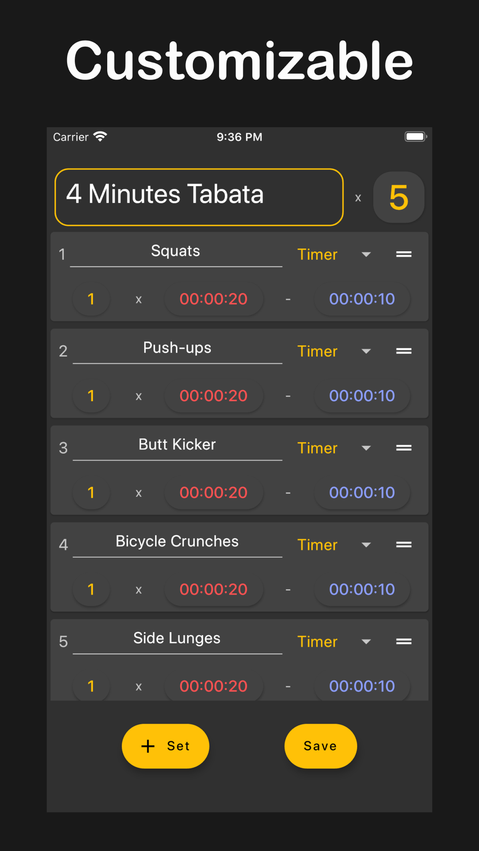The height and width of the screenshot is (851, 479).
Task: Tap the Wi-Fi status icon
Action: click(x=100, y=137)
